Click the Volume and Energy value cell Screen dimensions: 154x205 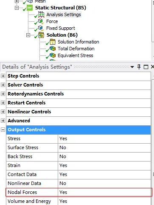(104, 201)
